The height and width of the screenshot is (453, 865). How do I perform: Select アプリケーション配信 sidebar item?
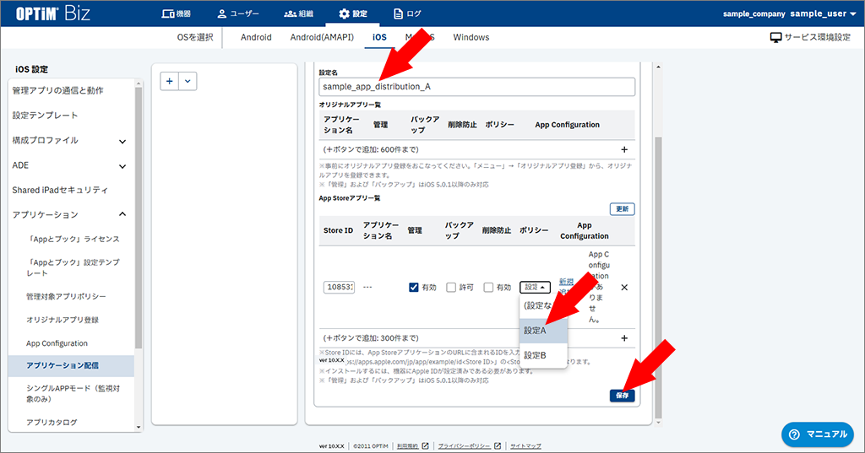tap(71, 365)
